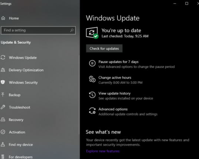The image size is (199, 159).
Task: Click the 'Update & Security' heading
Action: point(16,43)
